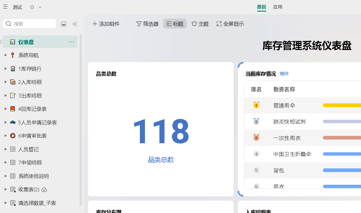Image resolution: width=361 pixels, height=213 pixels.
Task: Expand the 7申领明细 tree node
Action: point(5,162)
